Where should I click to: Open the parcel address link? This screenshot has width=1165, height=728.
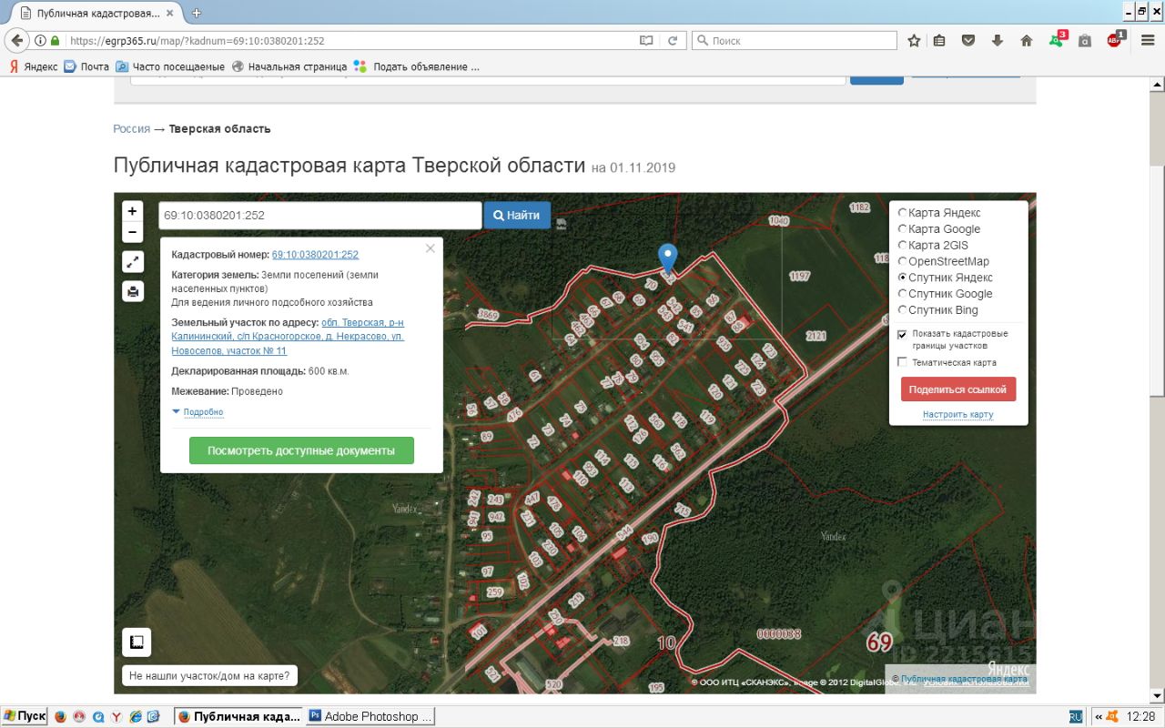288,337
